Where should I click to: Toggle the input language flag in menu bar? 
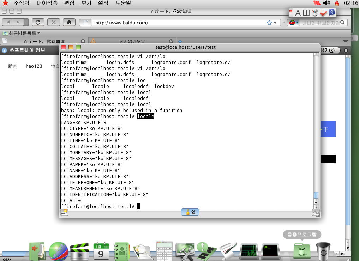tap(316, 3)
